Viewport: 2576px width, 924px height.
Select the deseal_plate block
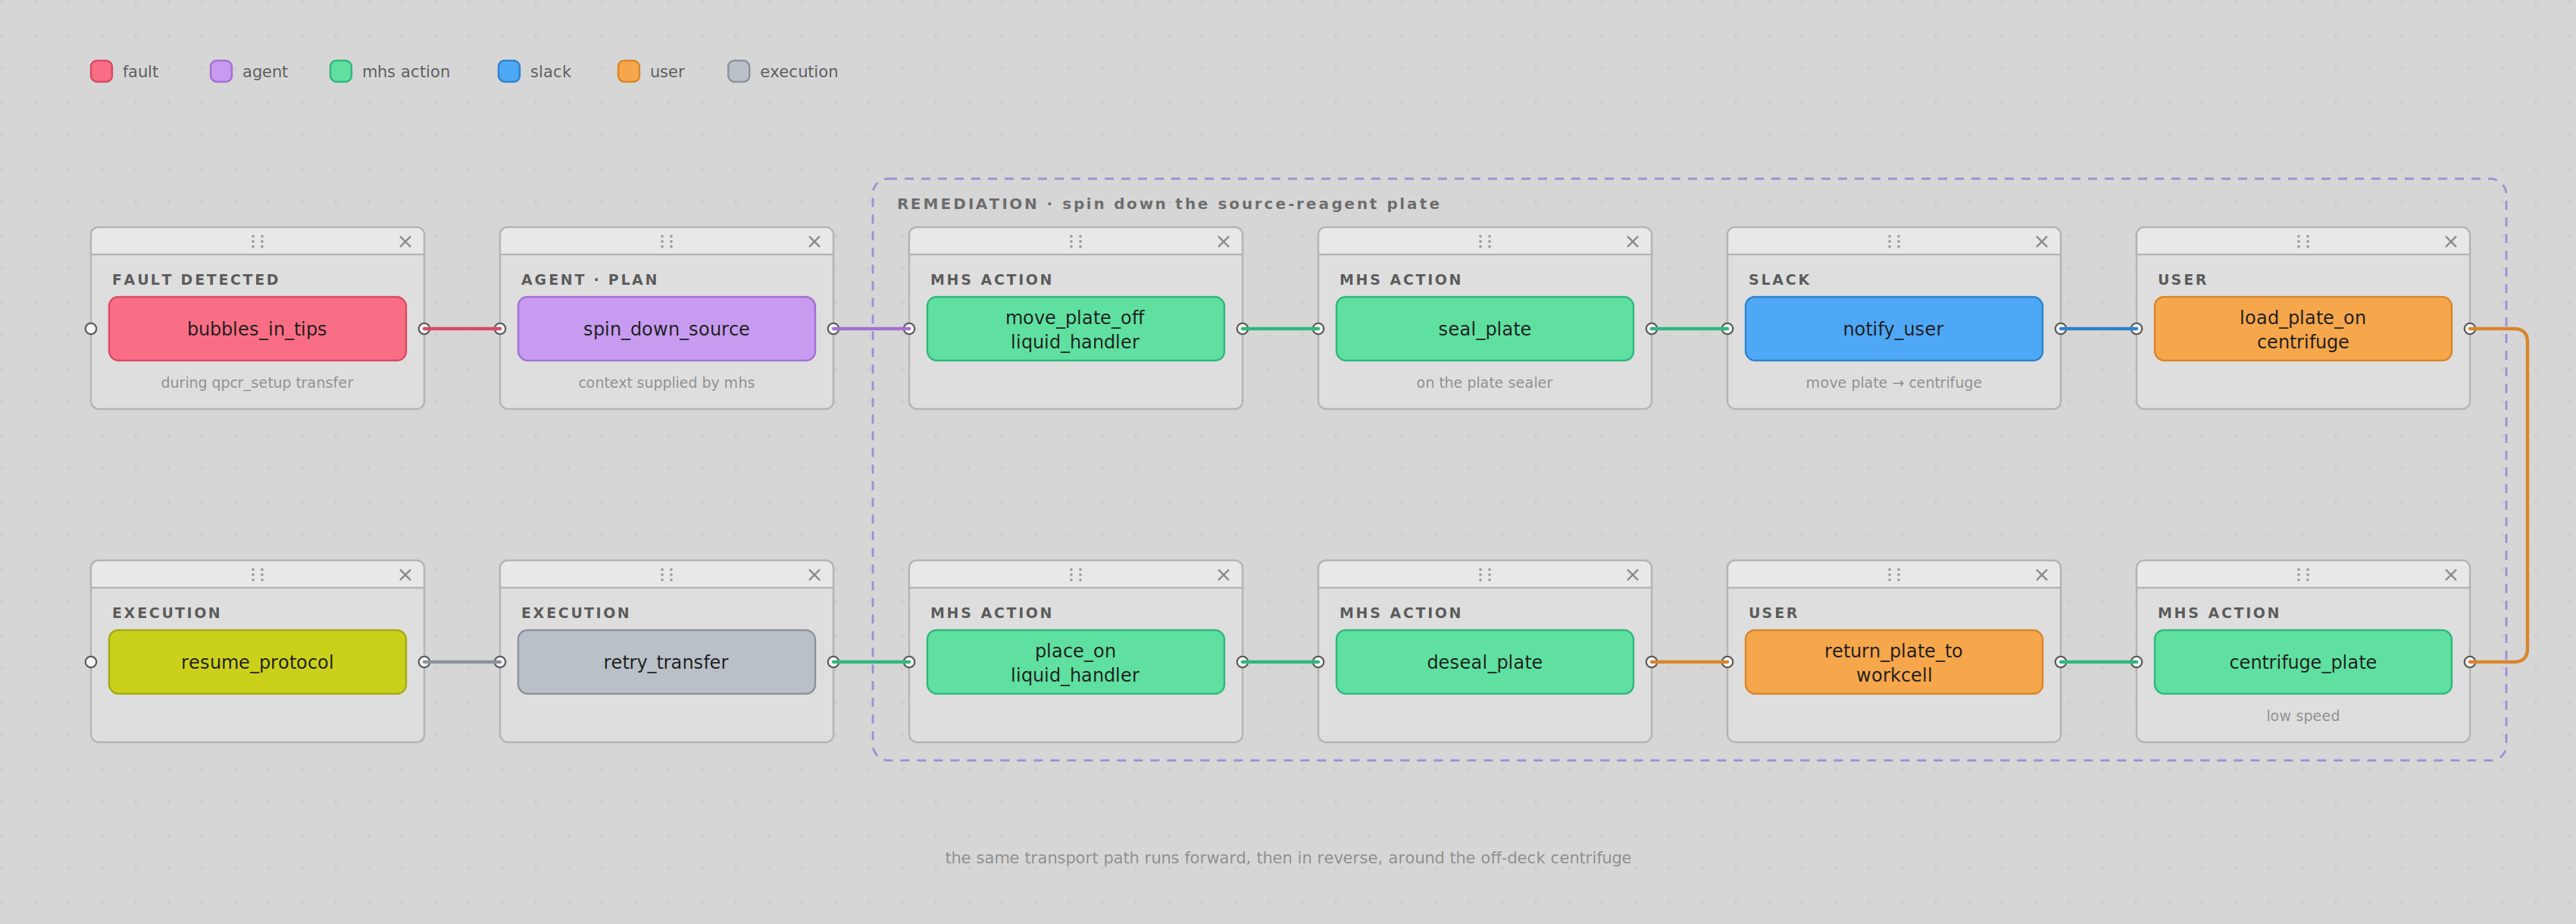point(1484,662)
